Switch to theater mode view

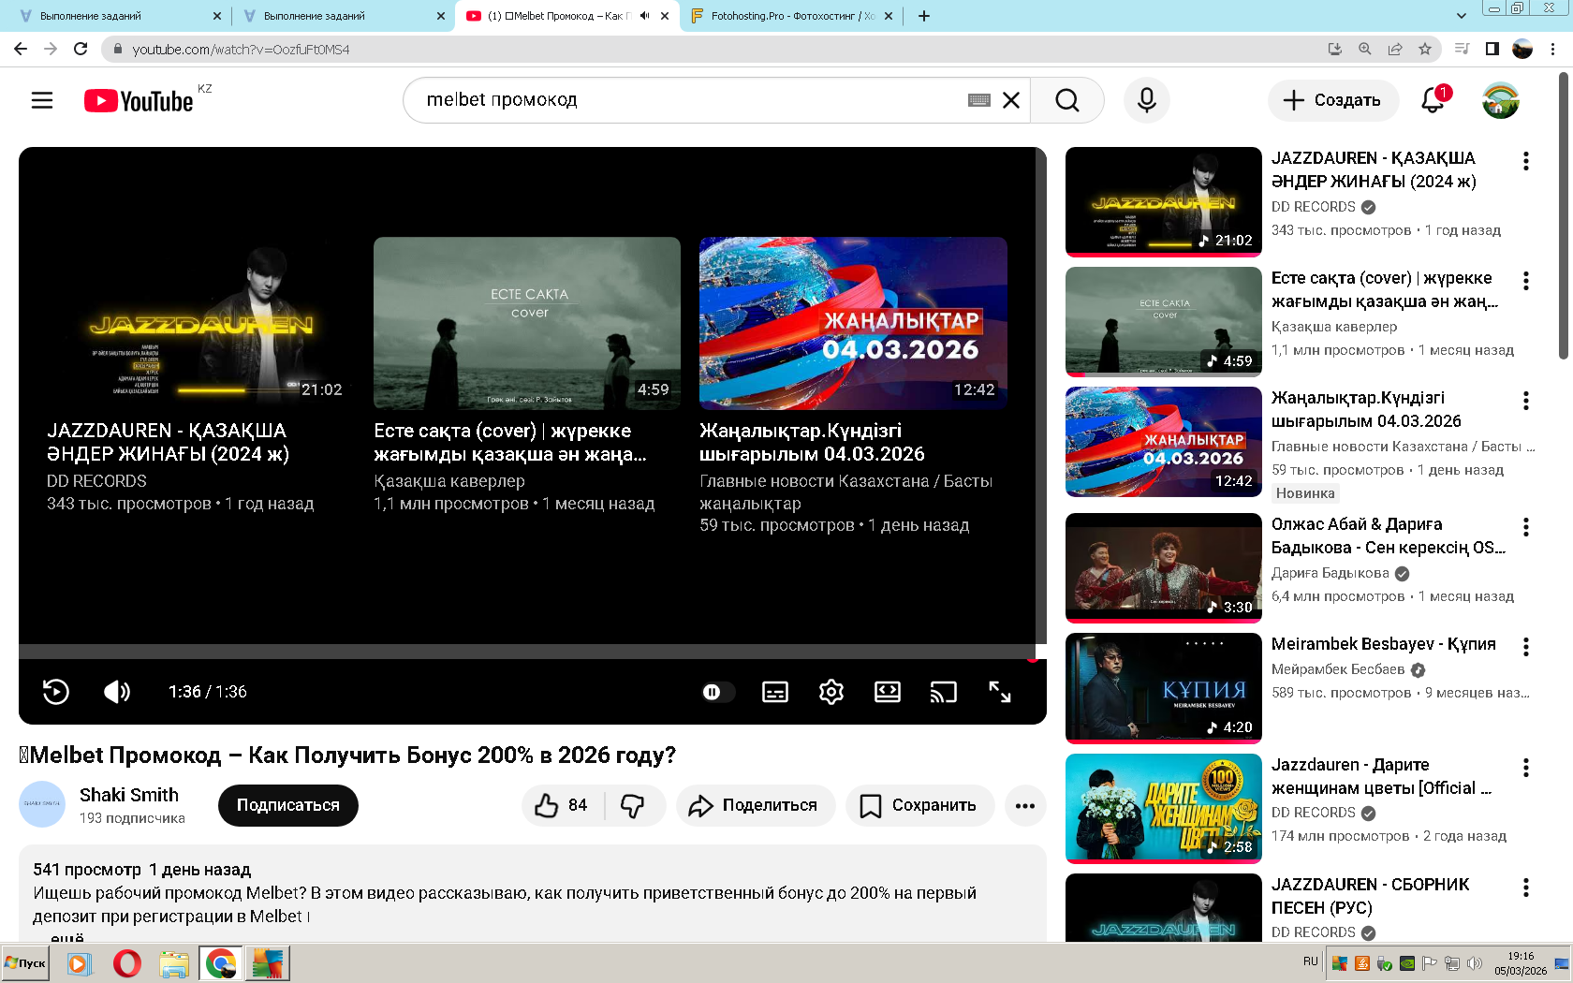pos(887,692)
